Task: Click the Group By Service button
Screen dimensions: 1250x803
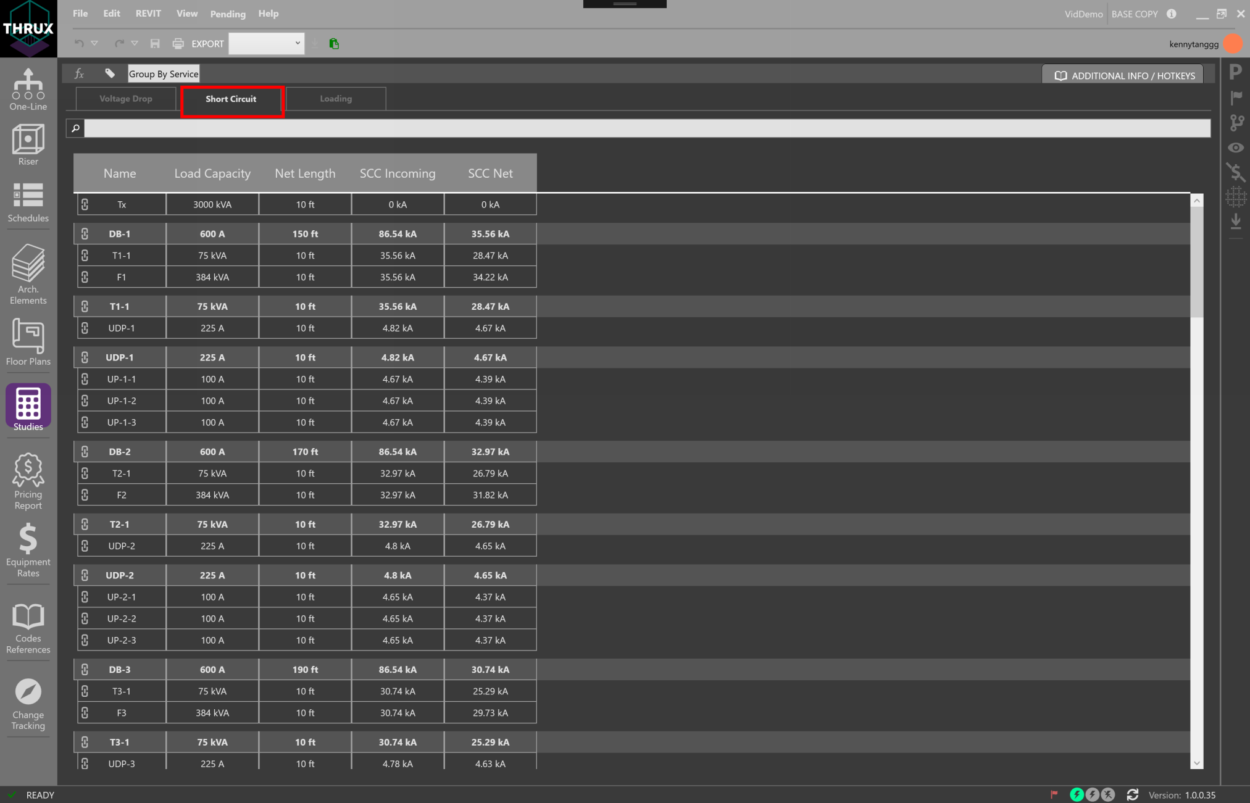Action: coord(163,73)
